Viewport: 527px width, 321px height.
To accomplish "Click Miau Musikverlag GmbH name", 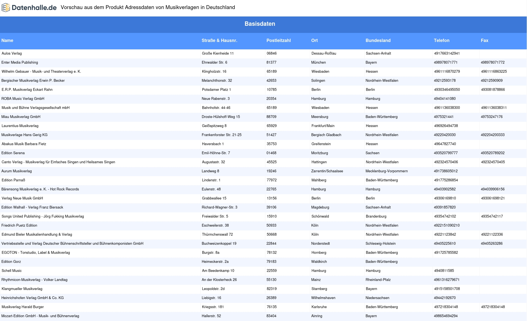I will [21, 117].
